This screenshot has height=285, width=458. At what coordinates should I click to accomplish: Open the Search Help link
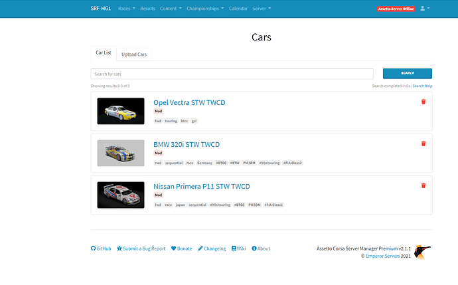pos(422,86)
